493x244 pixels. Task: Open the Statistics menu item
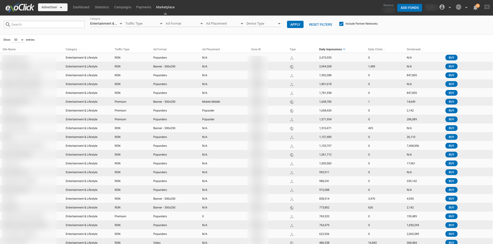(102, 7)
